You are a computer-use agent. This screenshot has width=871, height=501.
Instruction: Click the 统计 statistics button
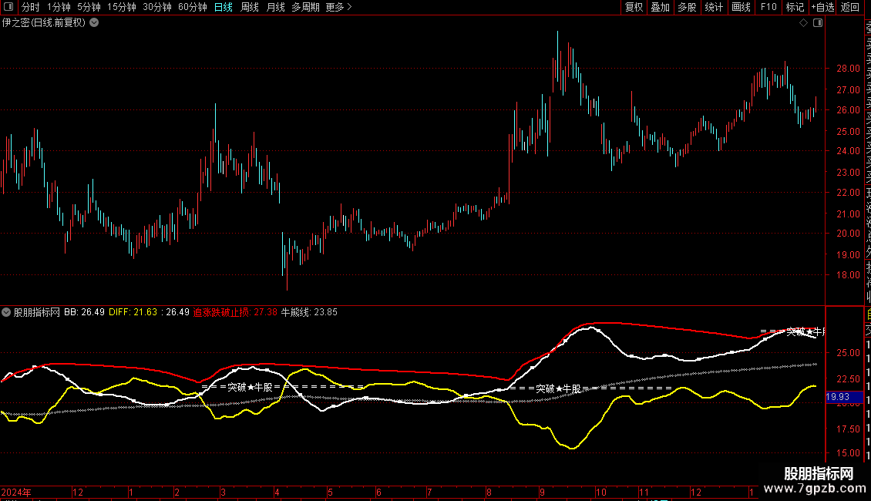714,7
